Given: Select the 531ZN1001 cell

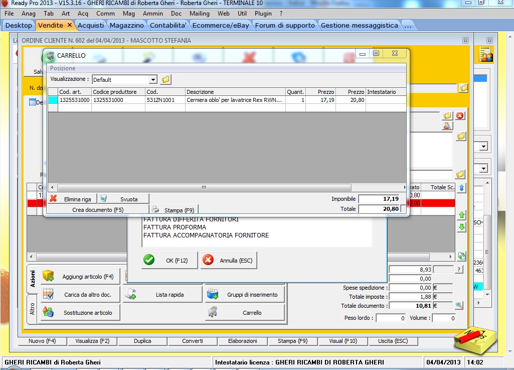Looking at the screenshot, I should click(x=165, y=100).
